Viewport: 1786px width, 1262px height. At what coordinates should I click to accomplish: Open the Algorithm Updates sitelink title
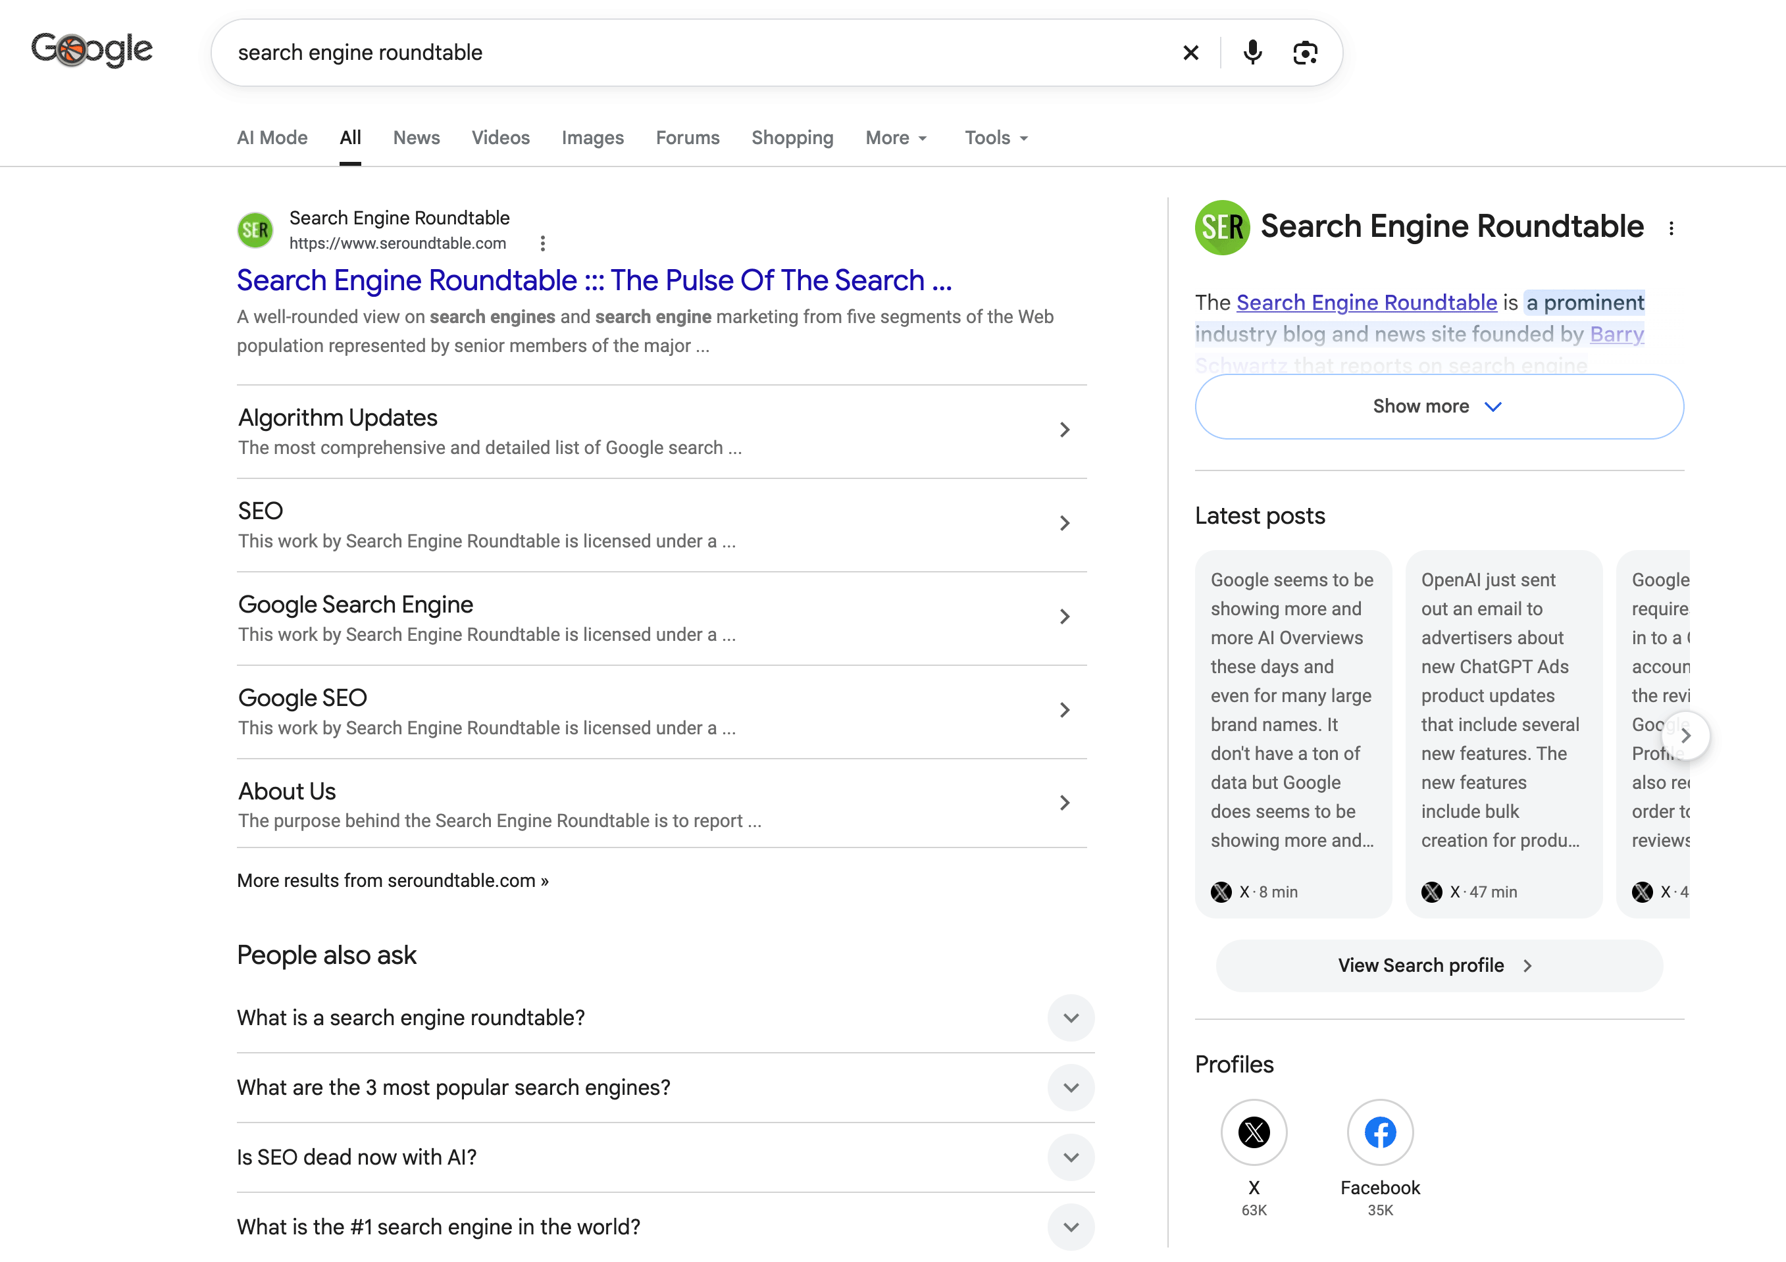(338, 418)
